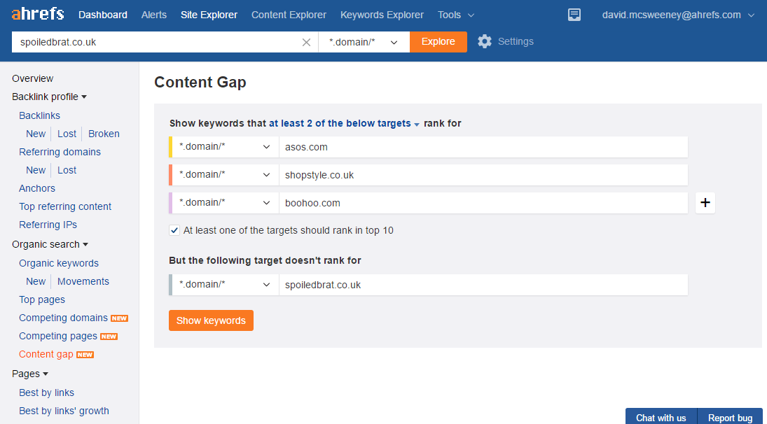Open mode dropdown for boohoo.com
The height and width of the screenshot is (424, 767).
225,203
